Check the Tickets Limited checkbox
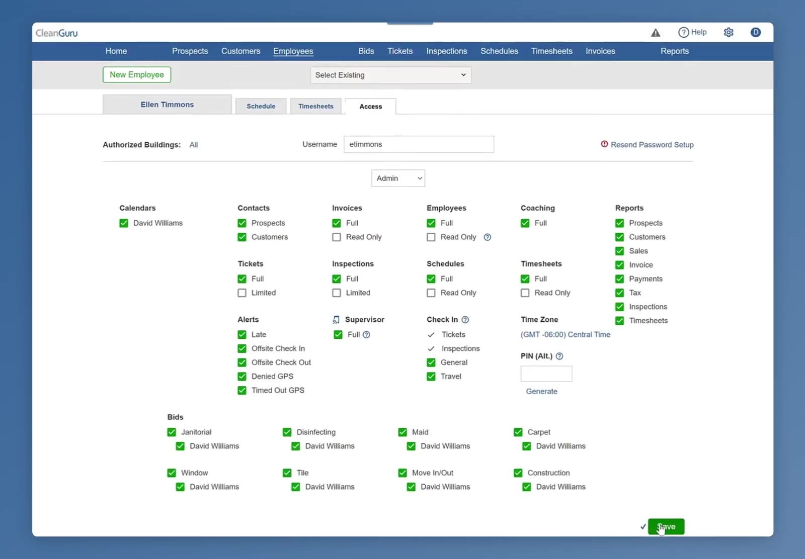This screenshot has height=559, width=805. pos(242,293)
